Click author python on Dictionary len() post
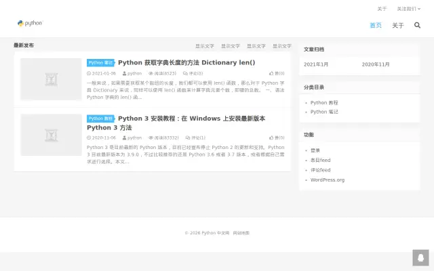Image resolution: width=434 pixels, height=271 pixels. tap(132, 74)
